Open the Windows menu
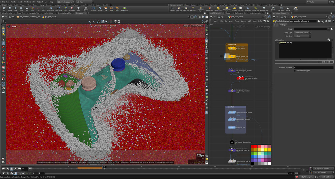This screenshot has height=179, width=335. point(27,2)
